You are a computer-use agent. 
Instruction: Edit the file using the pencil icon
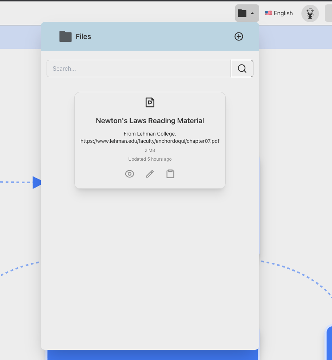(150, 174)
